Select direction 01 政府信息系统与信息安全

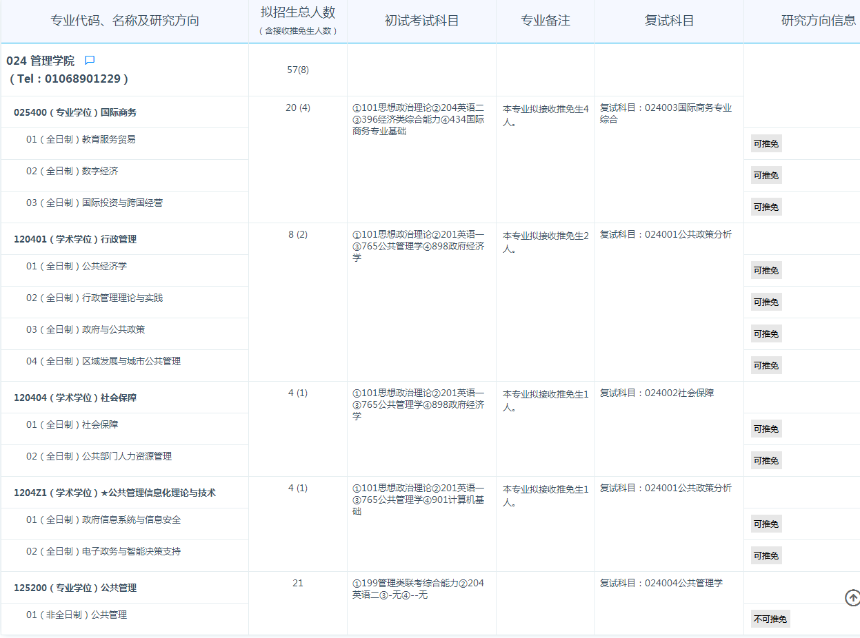click(103, 519)
